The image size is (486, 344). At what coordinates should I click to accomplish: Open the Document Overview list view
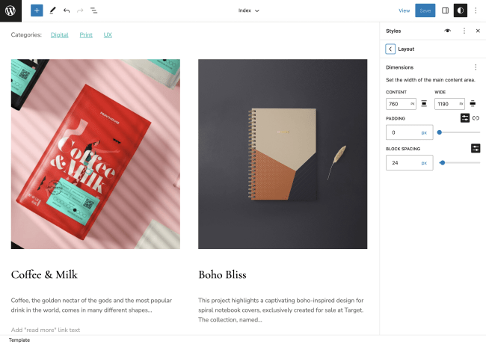pyautogui.click(x=93, y=10)
